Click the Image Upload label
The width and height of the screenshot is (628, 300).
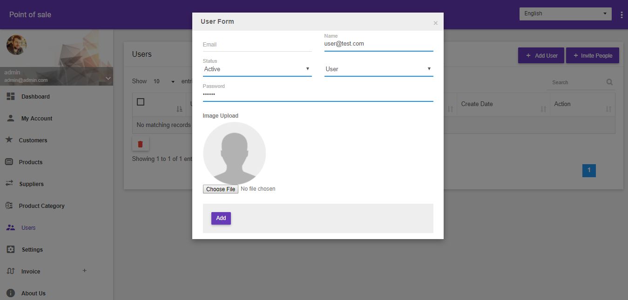221,116
